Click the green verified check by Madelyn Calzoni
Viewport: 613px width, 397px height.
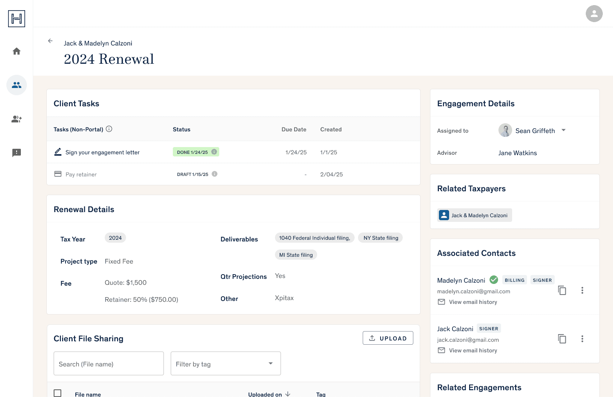pos(494,280)
